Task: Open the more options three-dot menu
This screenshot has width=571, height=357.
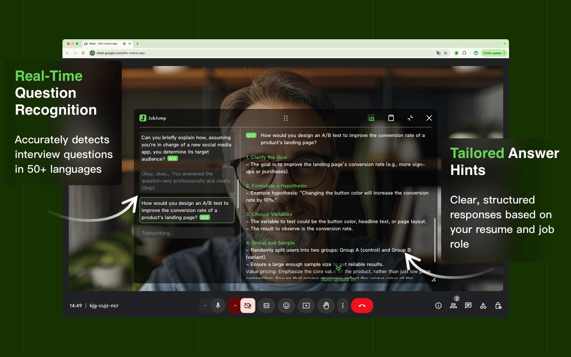Action: click(343, 306)
